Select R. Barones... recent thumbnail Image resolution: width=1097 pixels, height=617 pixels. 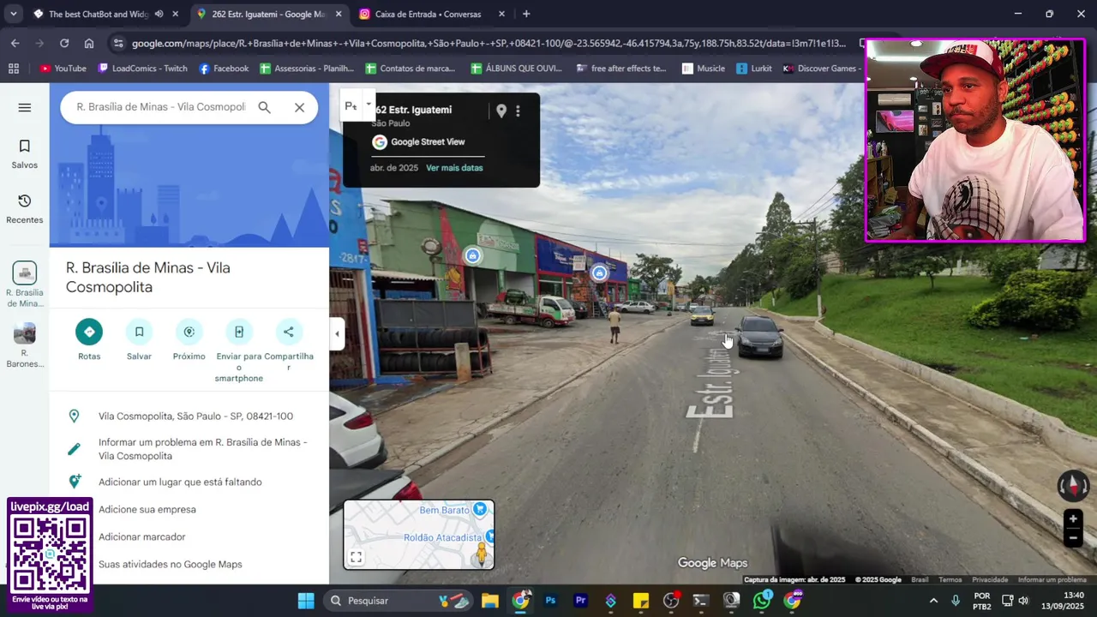point(24,345)
